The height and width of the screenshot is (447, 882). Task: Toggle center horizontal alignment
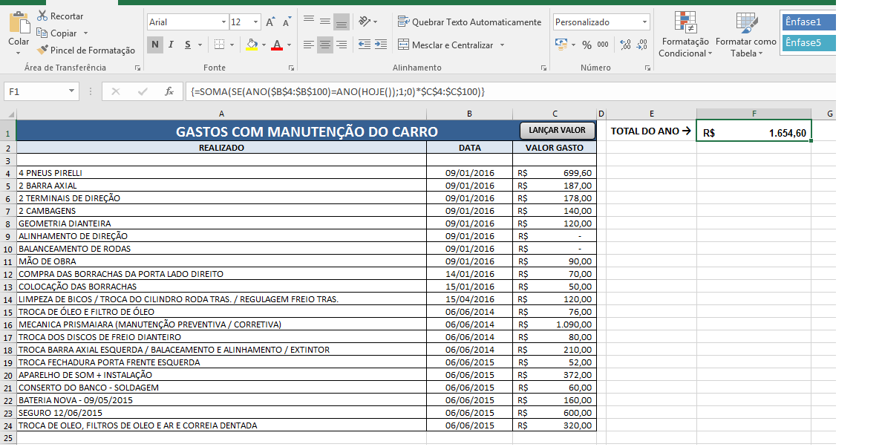pyautogui.click(x=325, y=45)
